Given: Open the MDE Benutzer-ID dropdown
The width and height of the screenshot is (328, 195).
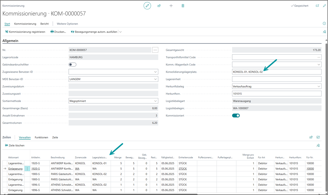Looking at the screenshot, I should [x=155, y=79].
